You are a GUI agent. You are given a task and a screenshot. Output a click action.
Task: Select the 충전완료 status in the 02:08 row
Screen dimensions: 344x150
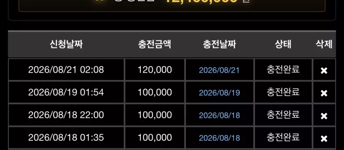(x=283, y=69)
